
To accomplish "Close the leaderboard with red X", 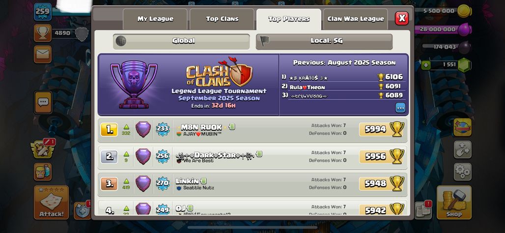I will click(402, 18).
